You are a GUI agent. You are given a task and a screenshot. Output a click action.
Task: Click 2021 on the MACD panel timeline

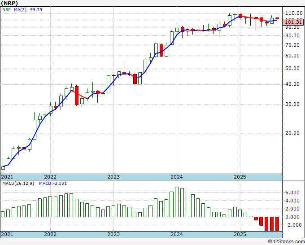click(x=7, y=234)
